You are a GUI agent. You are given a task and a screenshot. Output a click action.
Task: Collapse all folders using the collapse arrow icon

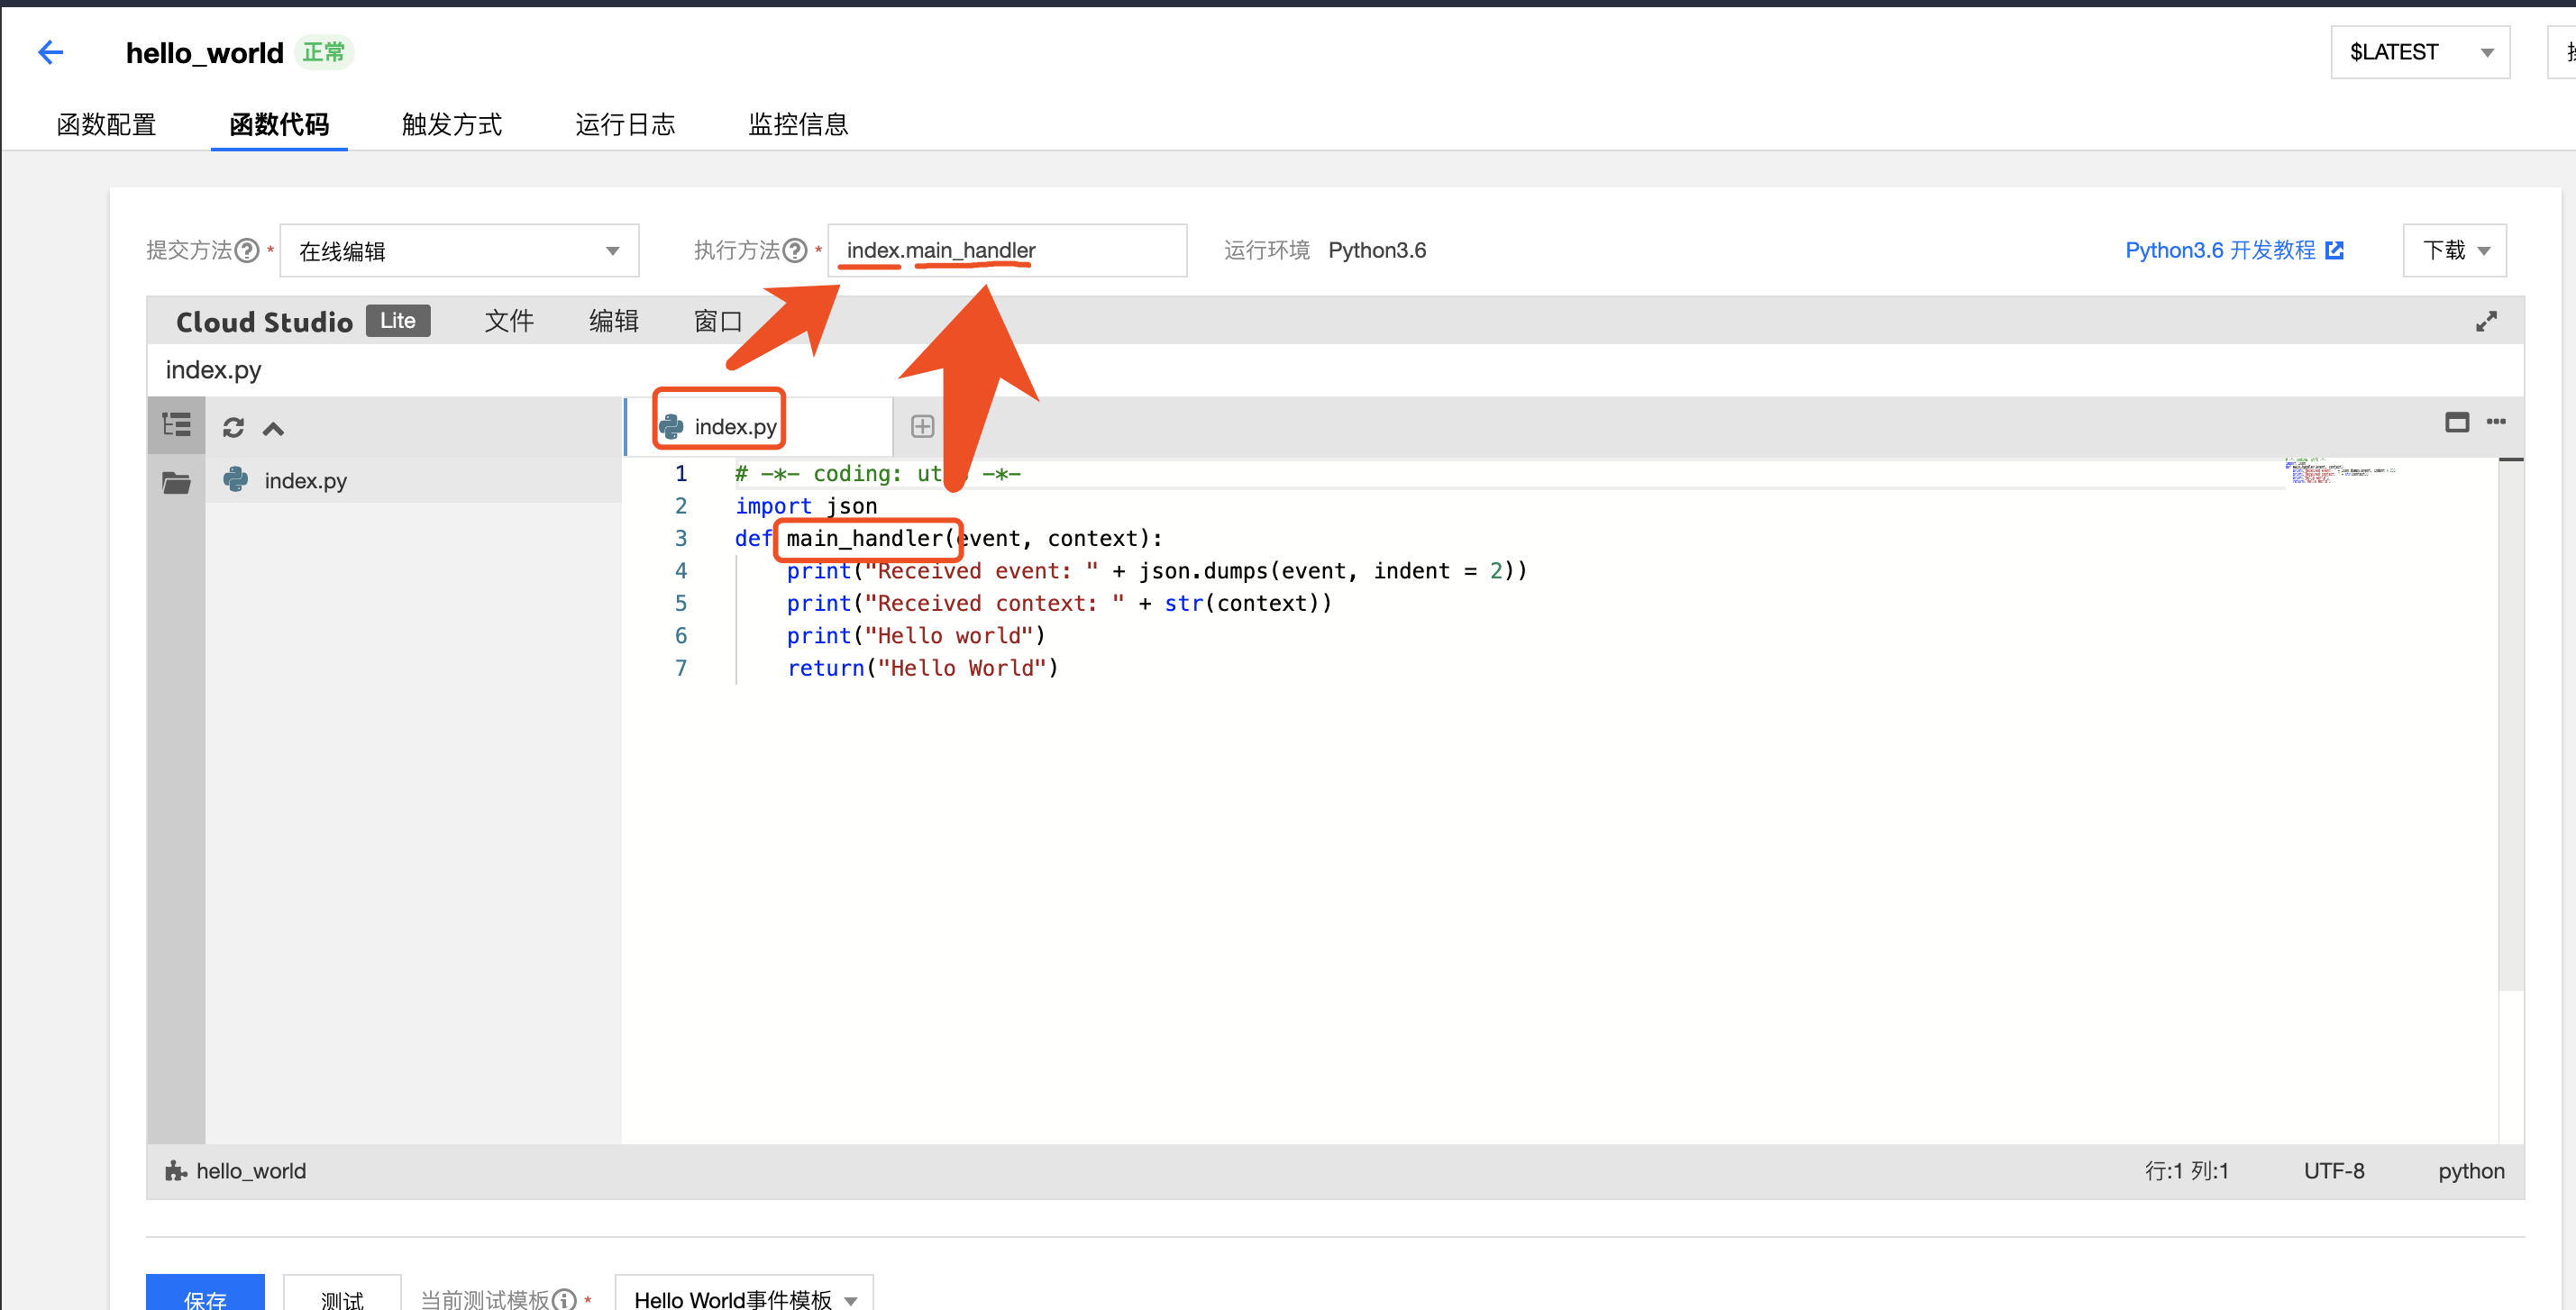tap(272, 427)
